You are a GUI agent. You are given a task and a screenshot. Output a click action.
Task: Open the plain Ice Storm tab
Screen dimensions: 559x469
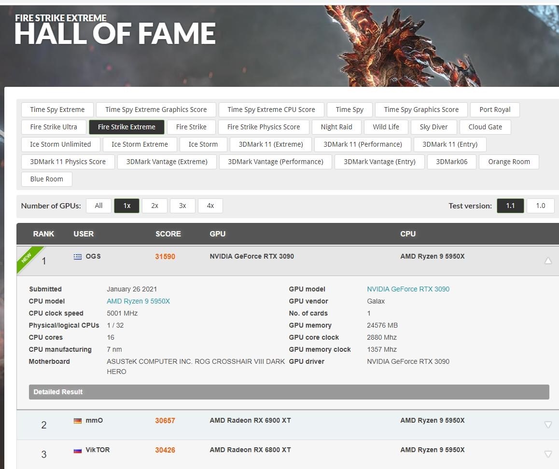click(x=203, y=144)
